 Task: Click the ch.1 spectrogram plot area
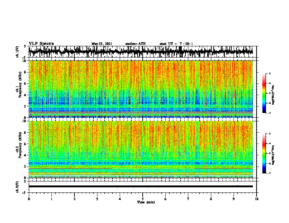tap(140, 89)
